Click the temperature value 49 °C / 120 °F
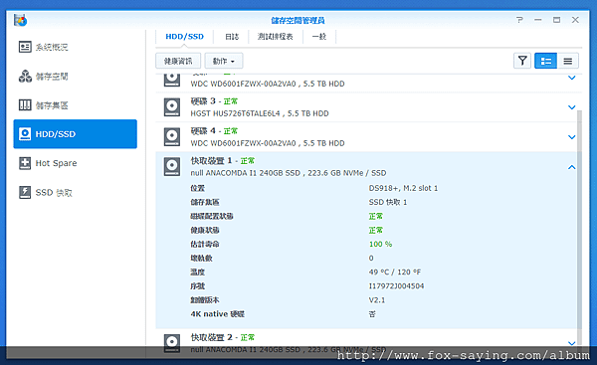 tap(395, 273)
